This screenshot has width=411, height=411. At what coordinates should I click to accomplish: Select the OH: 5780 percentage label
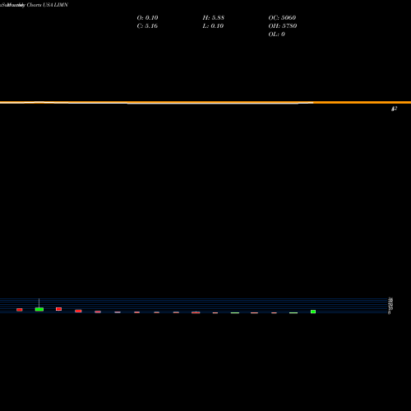[x=283, y=26]
